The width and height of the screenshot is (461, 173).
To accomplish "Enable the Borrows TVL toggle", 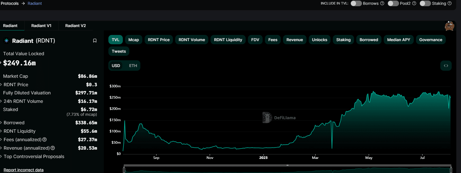I will pos(356,3).
